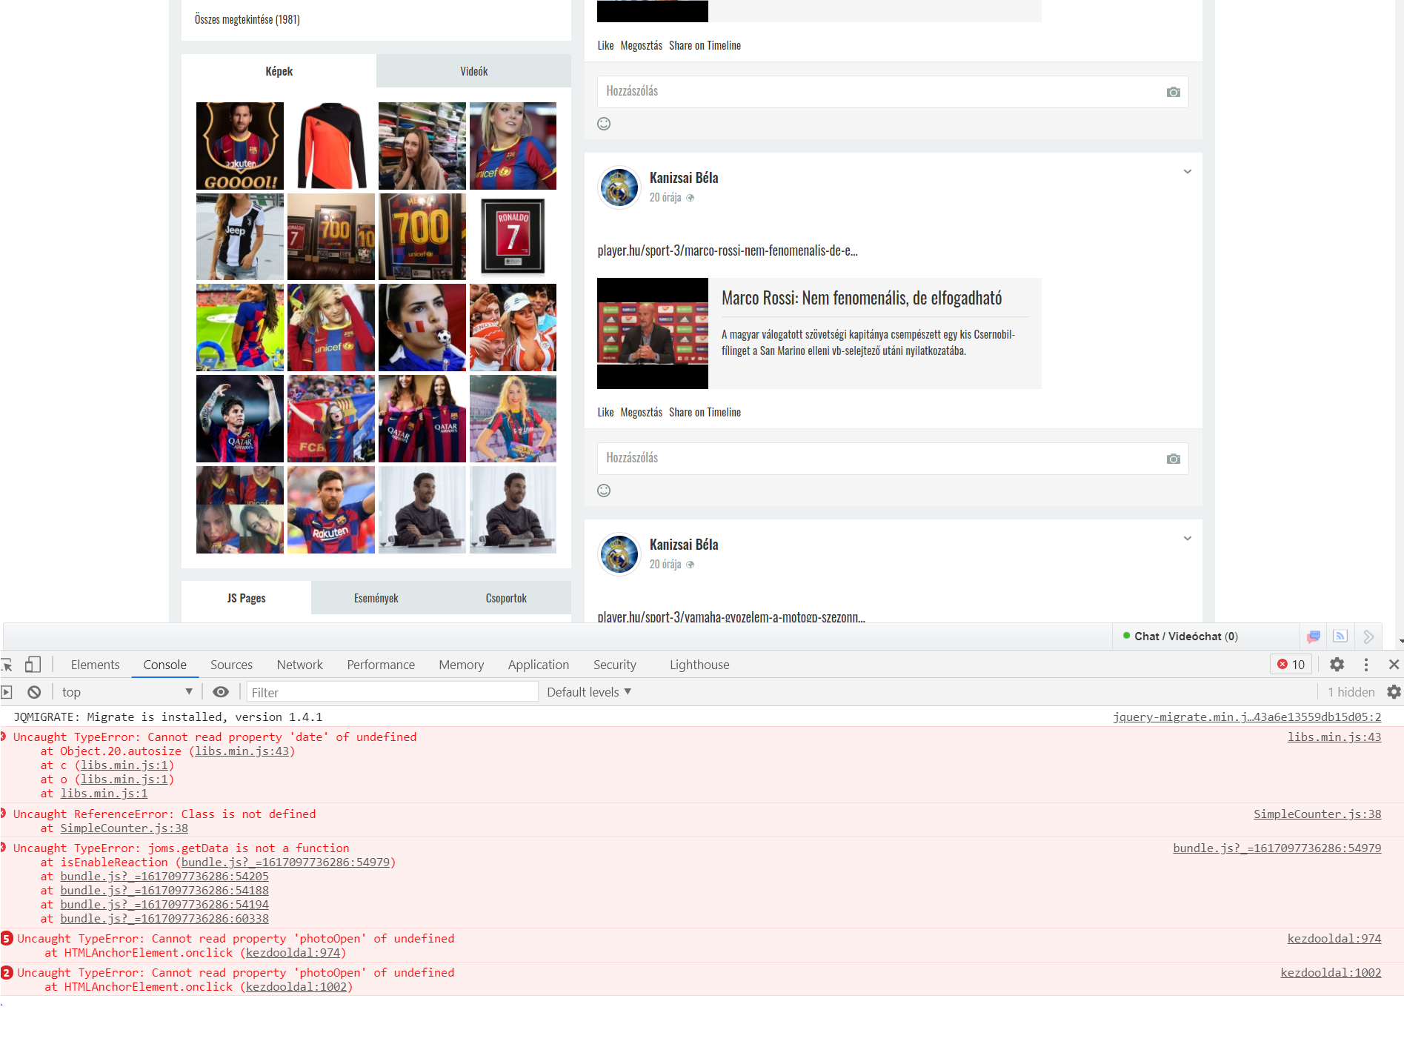Viewport: 1404px width, 1047px height.
Task: Select the JS Pages tab
Action: tap(246, 598)
